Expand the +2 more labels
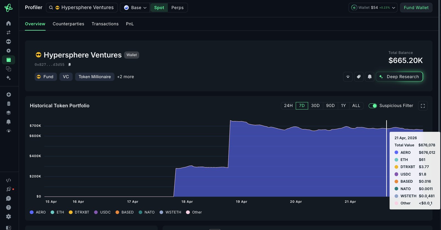This screenshot has width=441, height=230. 125,77
